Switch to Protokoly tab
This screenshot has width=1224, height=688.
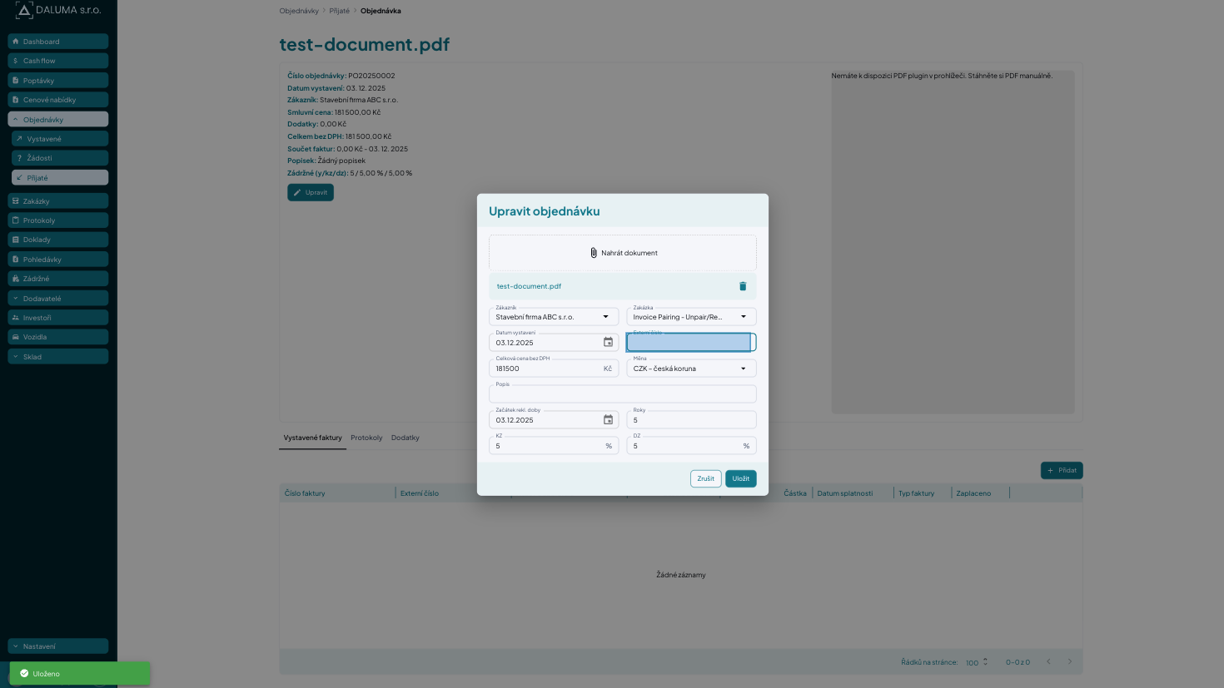click(366, 438)
